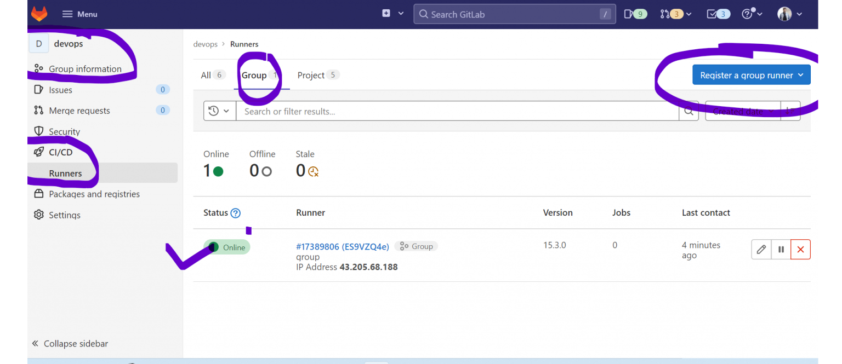Collapse the sidebar
This screenshot has width=842, height=364.
tap(70, 344)
